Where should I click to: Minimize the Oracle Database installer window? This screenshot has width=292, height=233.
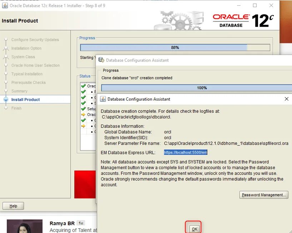pyautogui.click(x=239, y=5)
